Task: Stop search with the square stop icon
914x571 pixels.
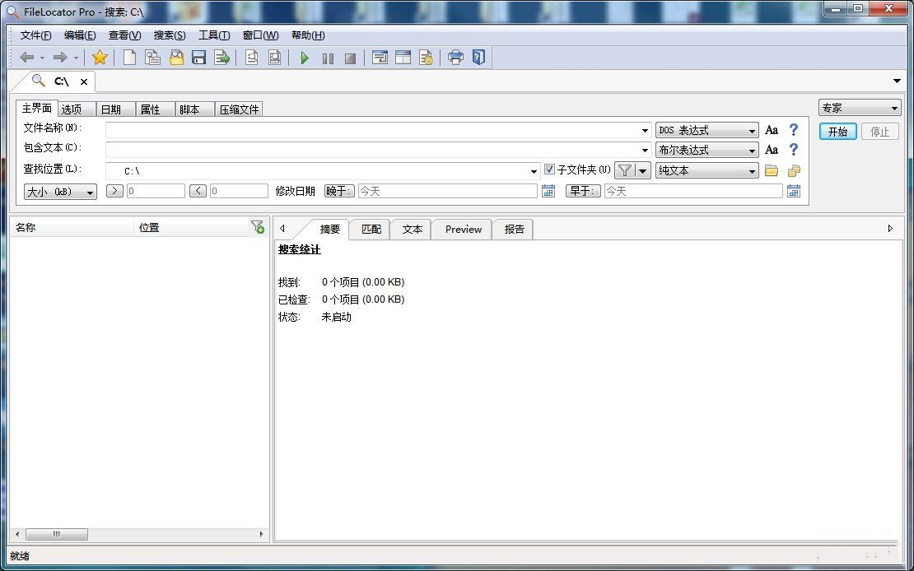Action: point(350,58)
